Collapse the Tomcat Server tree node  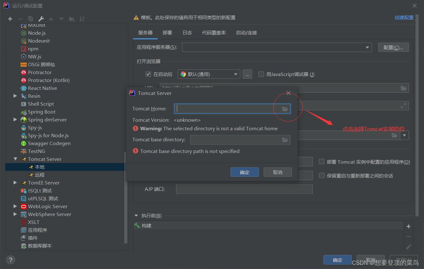(15, 159)
